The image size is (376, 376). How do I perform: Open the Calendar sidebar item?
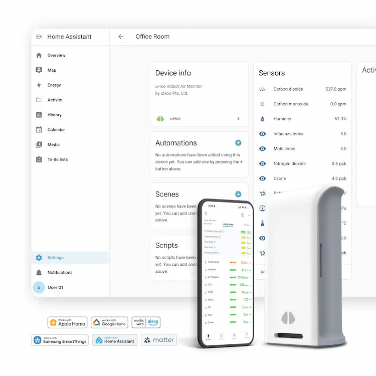click(x=70, y=129)
